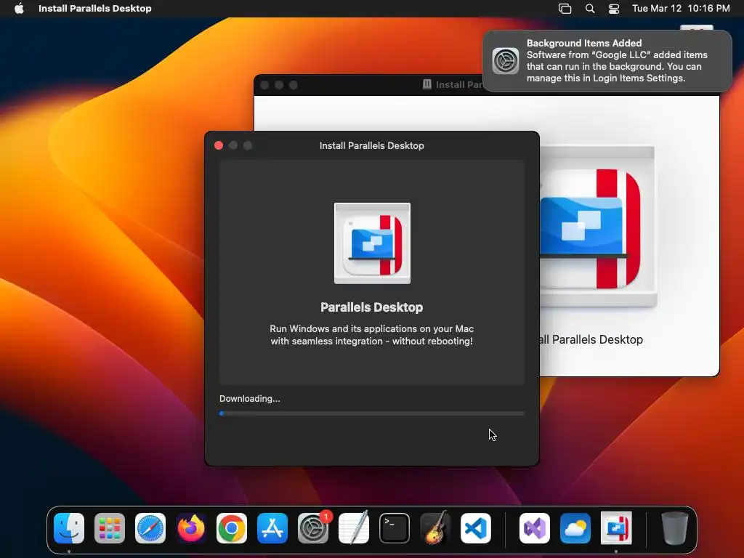Screen dimensions: 744x558
Task: Click the "Parallels Desktop" heading in the dialog
Action: [x=372, y=307]
